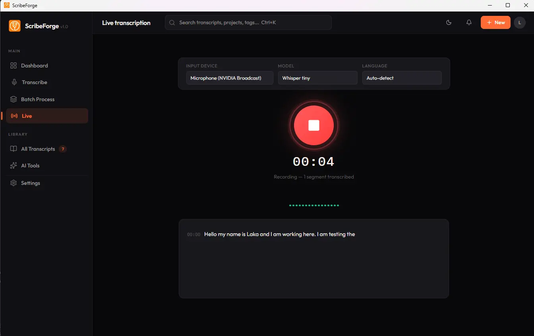Click the New button
The height and width of the screenshot is (336, 534).
(x=495, y=23)
